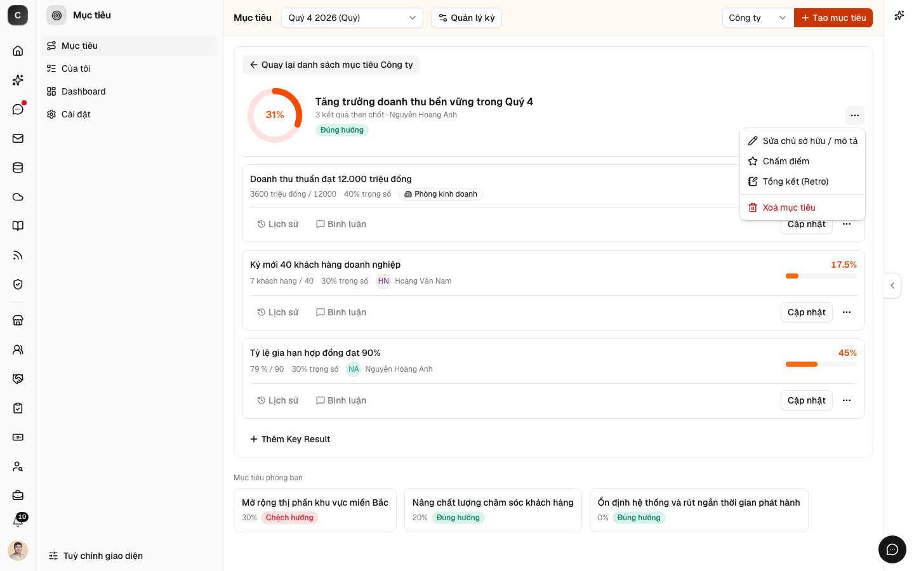Click the 45% progress bar
This screenshot has height=571, width=914.
tap(821, 364)
